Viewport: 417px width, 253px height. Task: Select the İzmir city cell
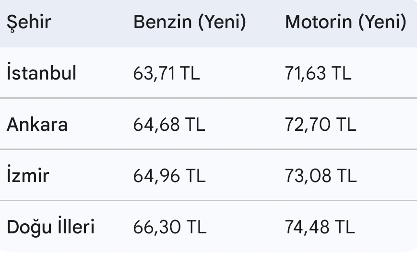(28, 175)
